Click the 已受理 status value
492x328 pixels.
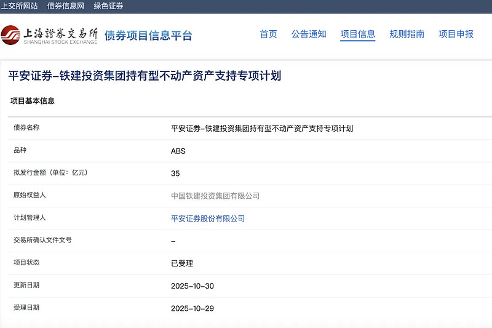click(182, 263)
